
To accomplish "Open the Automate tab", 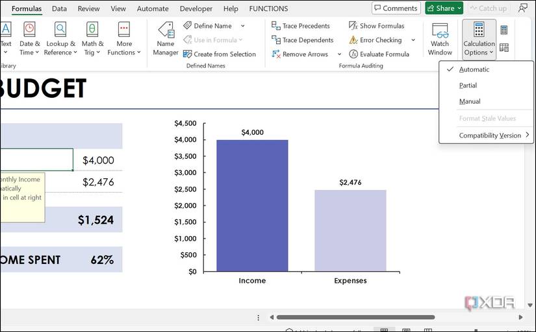I will coord(153,8).
